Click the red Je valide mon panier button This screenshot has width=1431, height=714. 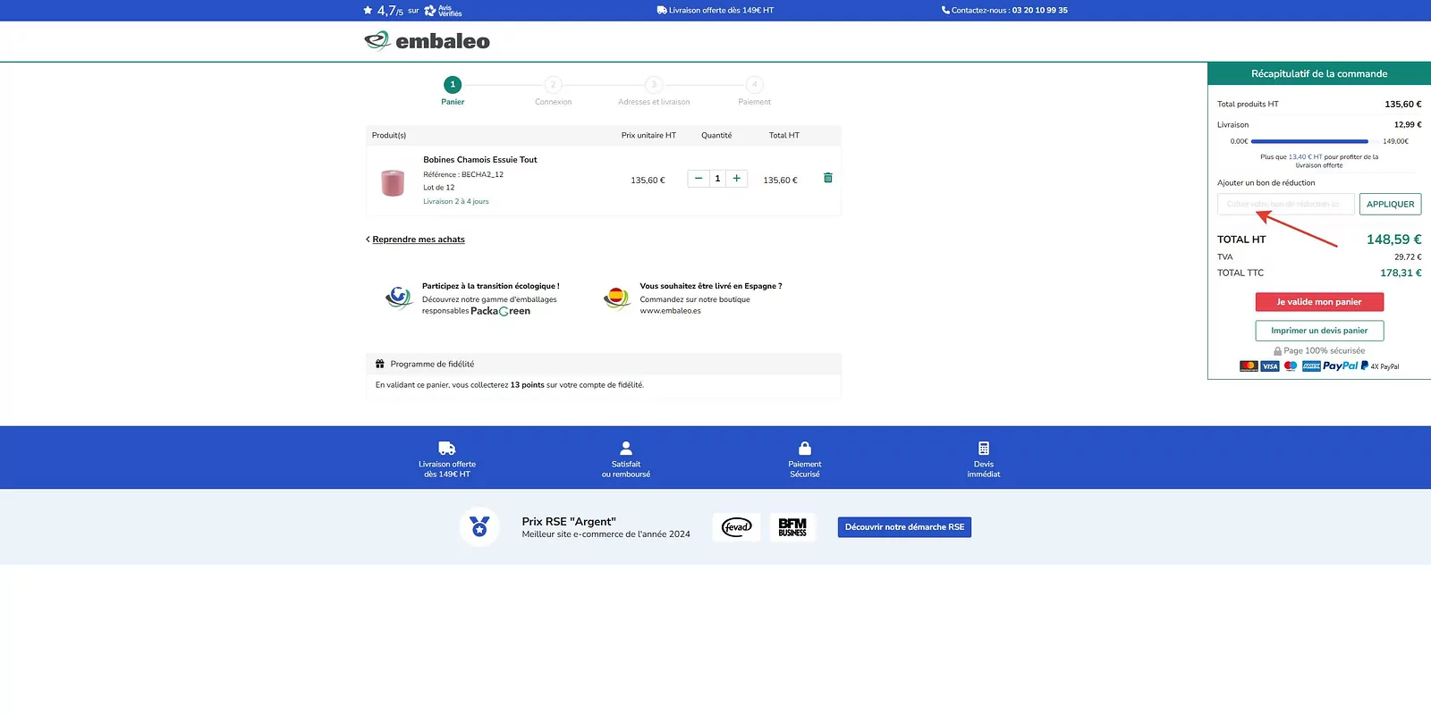click(x=1319, y=302)
